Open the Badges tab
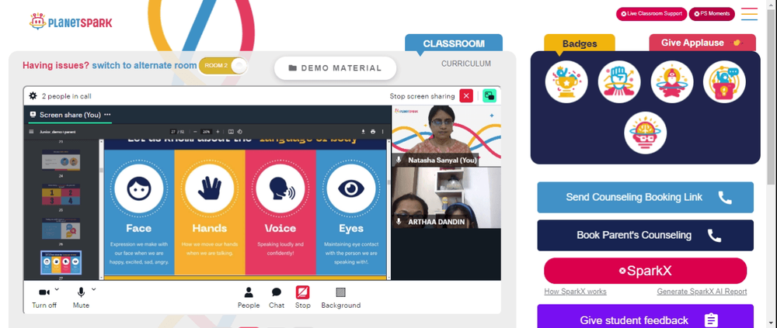This screenshot has height=328, width=777. pos(580,43)
